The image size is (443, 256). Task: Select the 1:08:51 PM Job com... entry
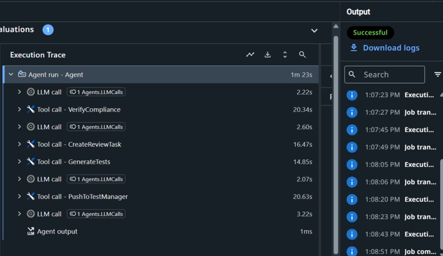pos(401,252)
